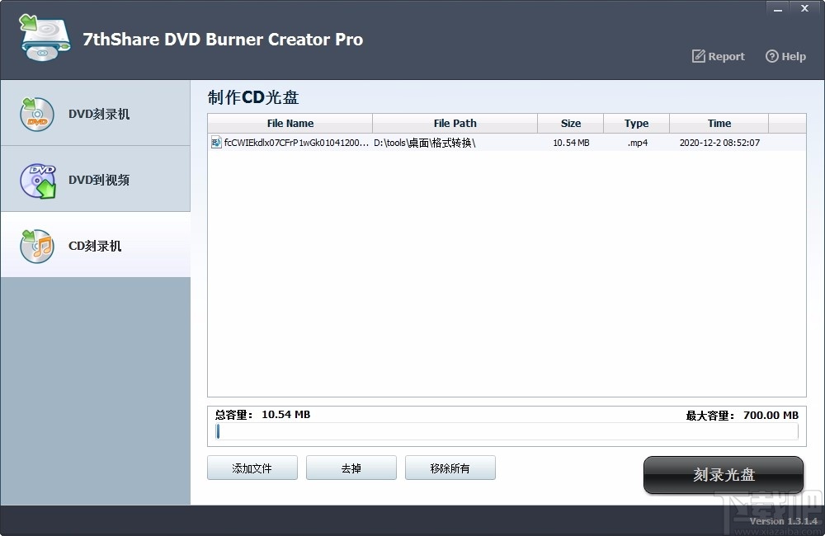Switch to the DVD到视频 sidebar section

(x=95, y=180)
